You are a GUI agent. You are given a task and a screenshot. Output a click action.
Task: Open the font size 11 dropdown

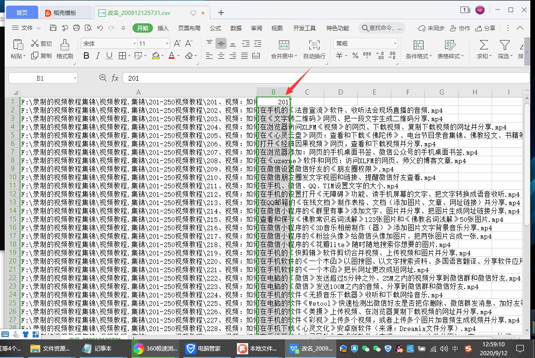(x=167, y=43)
